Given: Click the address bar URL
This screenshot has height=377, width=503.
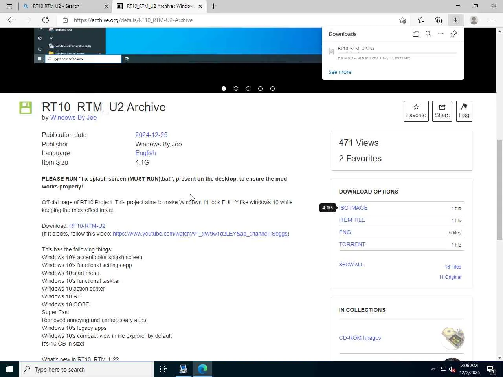Looking at the screenshot, I should tap(133, 20).
